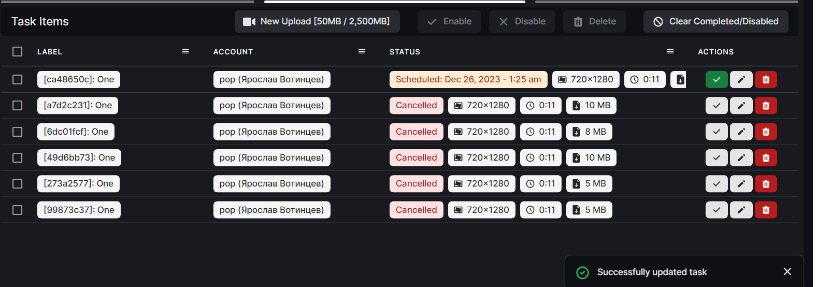The image size is (817, 287).
Task: Select the checkbox for task 273a2577
Action: pyautogui.click(x=18, y=183)
